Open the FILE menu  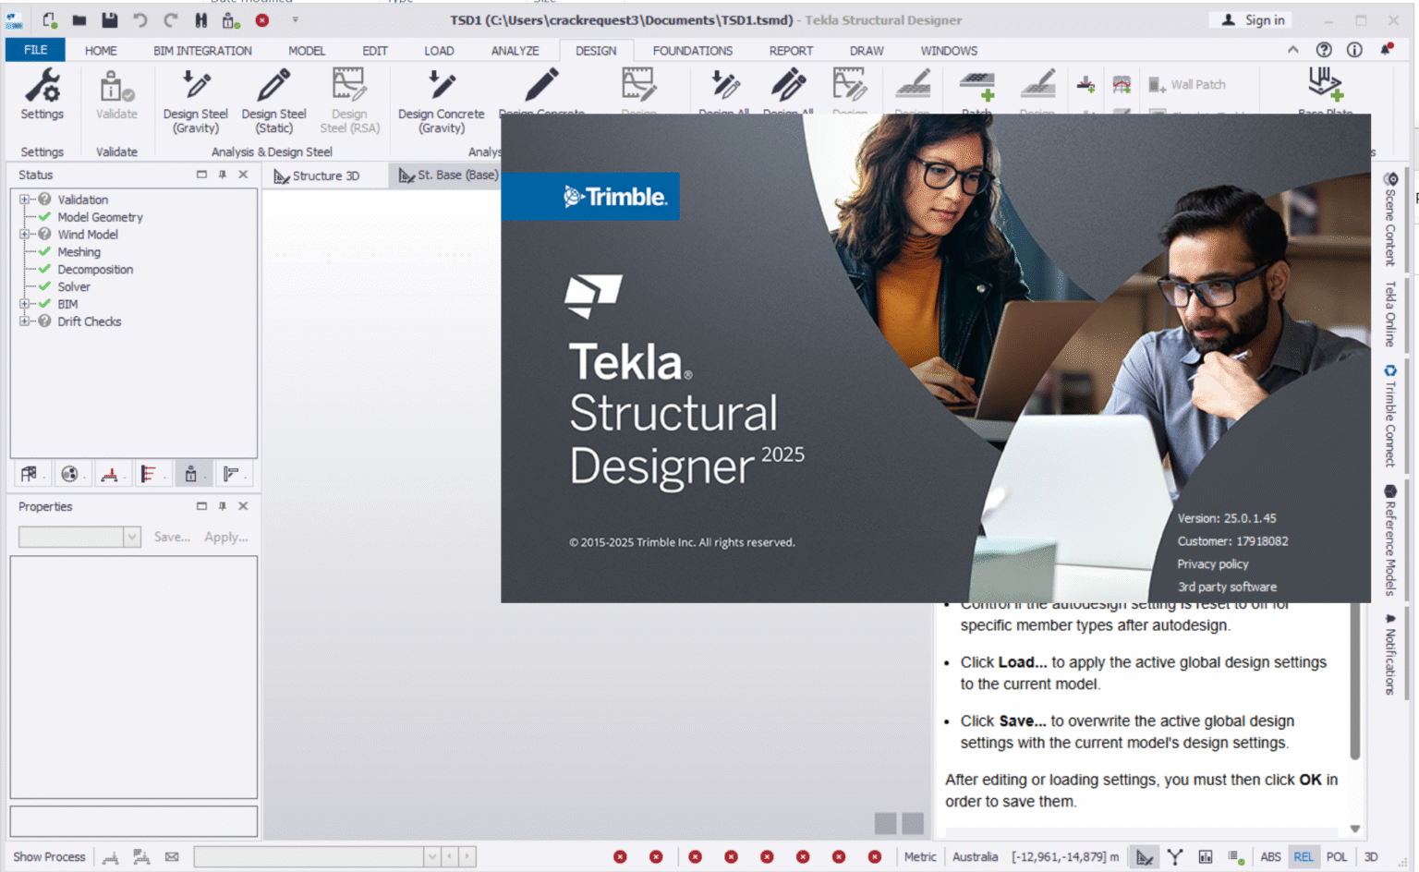coord(35,50)
